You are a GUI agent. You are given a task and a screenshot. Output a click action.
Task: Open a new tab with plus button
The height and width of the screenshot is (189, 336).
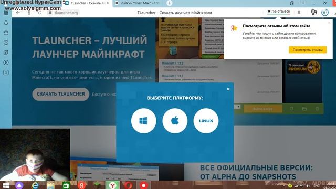[x=169, y=3]
